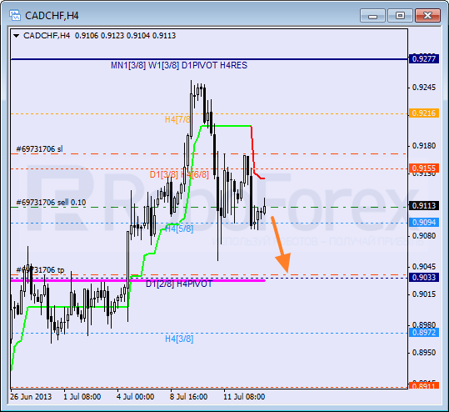Expand the chart indicator dropdown triangle
Image resolution: width=449 pixels, height=412 pixels.
coord(17,36)
